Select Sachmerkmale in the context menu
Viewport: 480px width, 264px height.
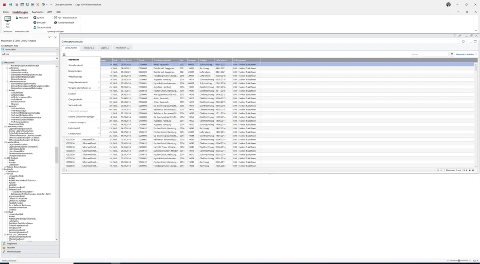(x=81, y=105)
